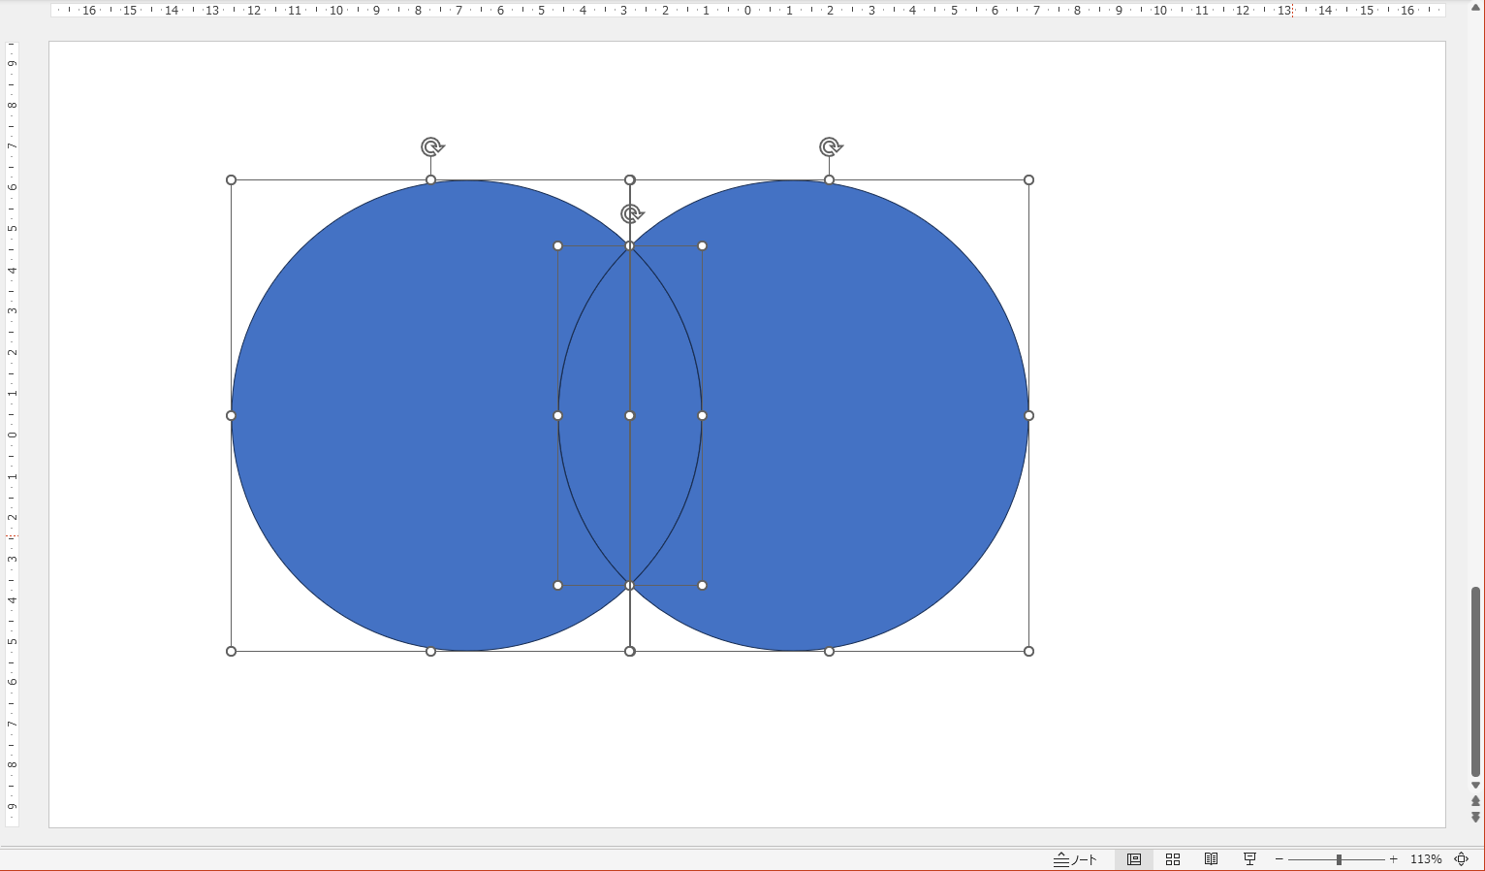This screenshot has height=871, width=1485.
Task: Click left-middle handle of center lens shape
Action: [558, 415]
